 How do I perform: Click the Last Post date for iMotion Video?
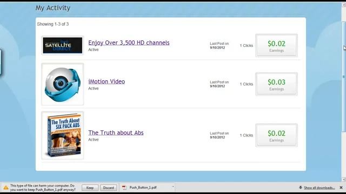pyautogui.click(x=217, y=86)
